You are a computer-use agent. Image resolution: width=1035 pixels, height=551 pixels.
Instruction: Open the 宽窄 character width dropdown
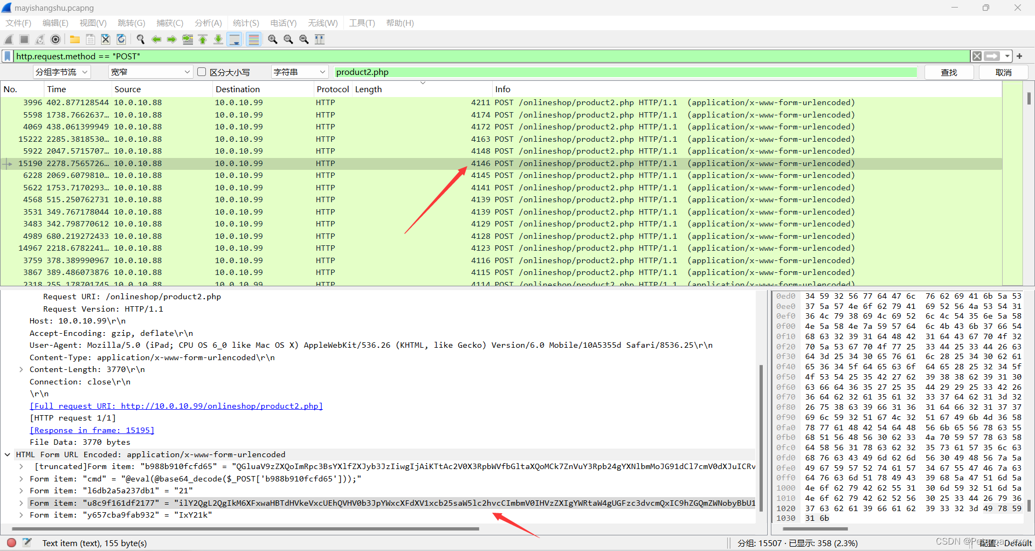coord(150,72)
